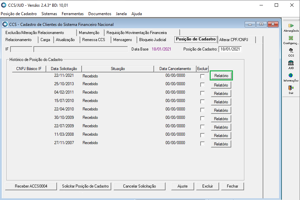Image resolution: width=300 pixels, height=200 pixels.
Task: Focus the long IF name input field
Action: (x=81, y=49)
